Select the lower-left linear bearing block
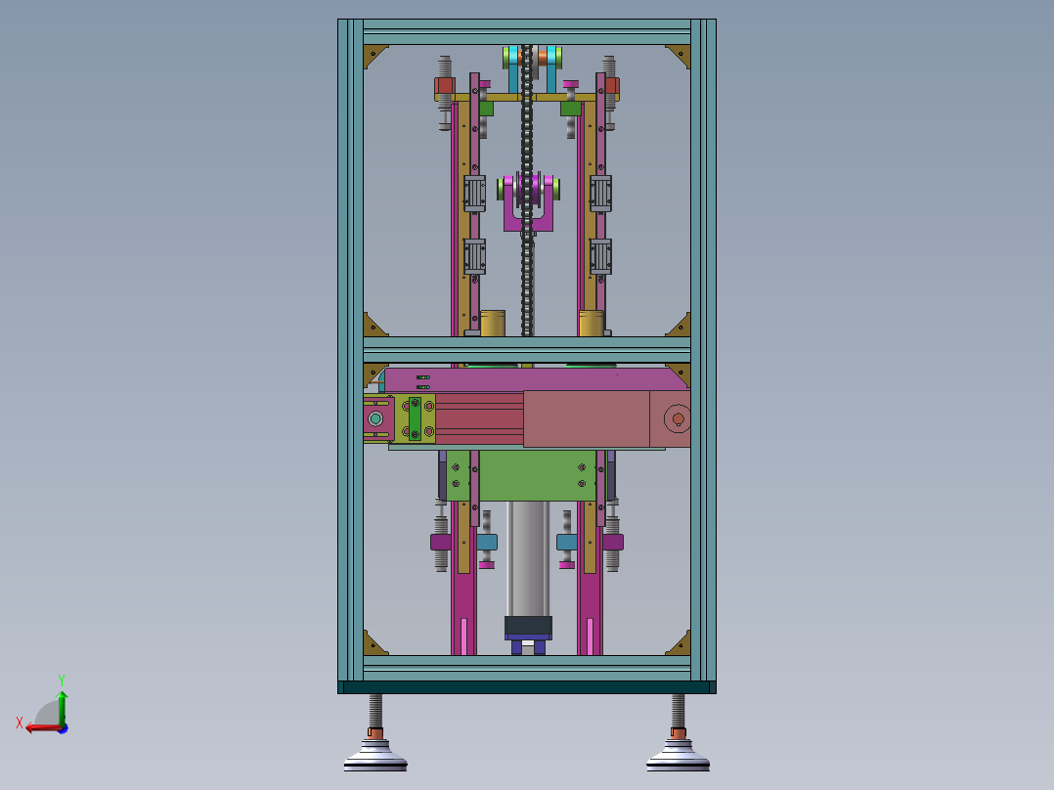The height and width of the screenshot is (790, 1054). click(x=474, y=256)
